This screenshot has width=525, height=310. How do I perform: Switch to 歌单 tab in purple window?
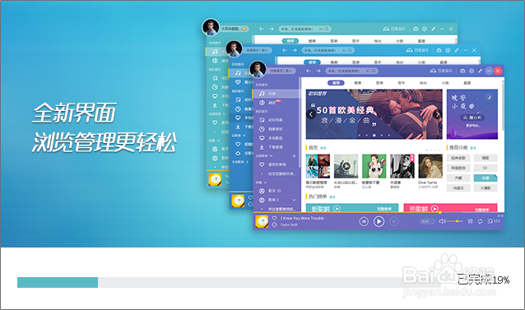[379, 83]
